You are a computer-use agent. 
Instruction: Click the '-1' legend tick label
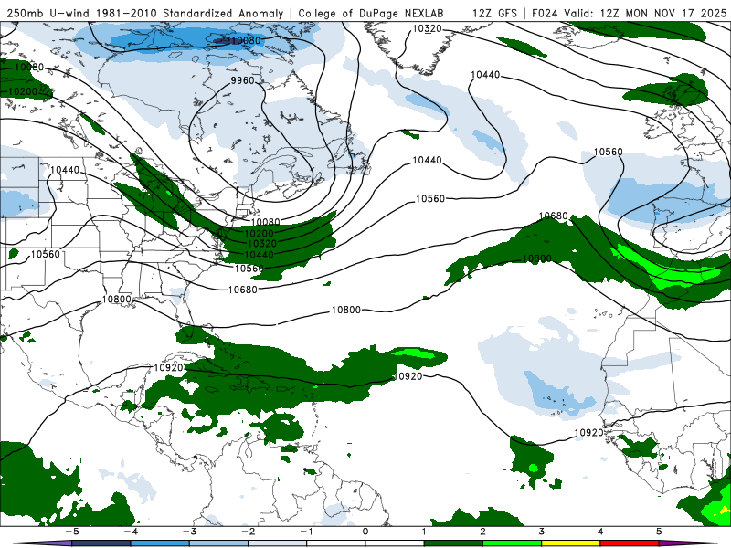307,532
